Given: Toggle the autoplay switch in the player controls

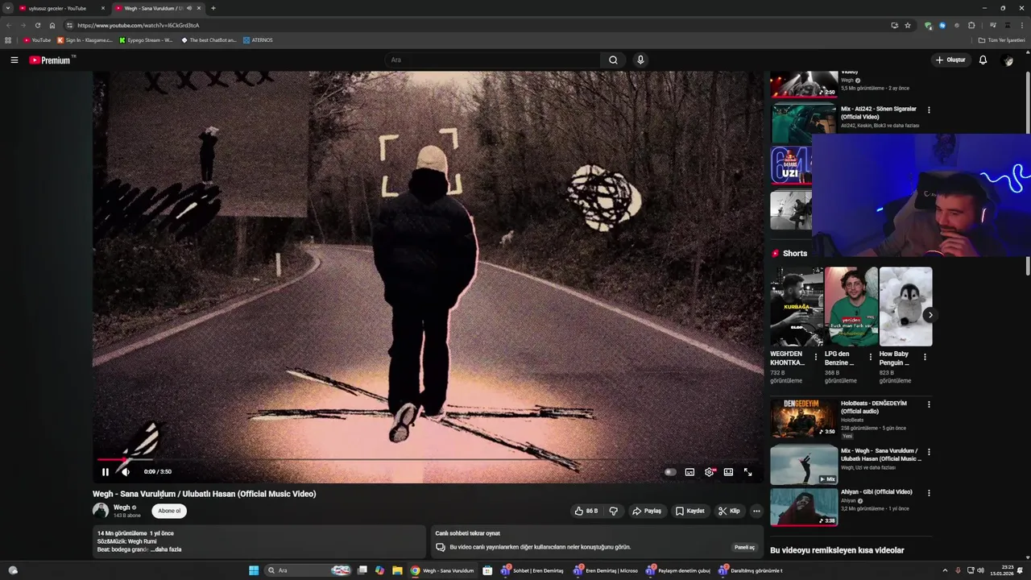Looking at the screenshot, I should tap(669, 472).
